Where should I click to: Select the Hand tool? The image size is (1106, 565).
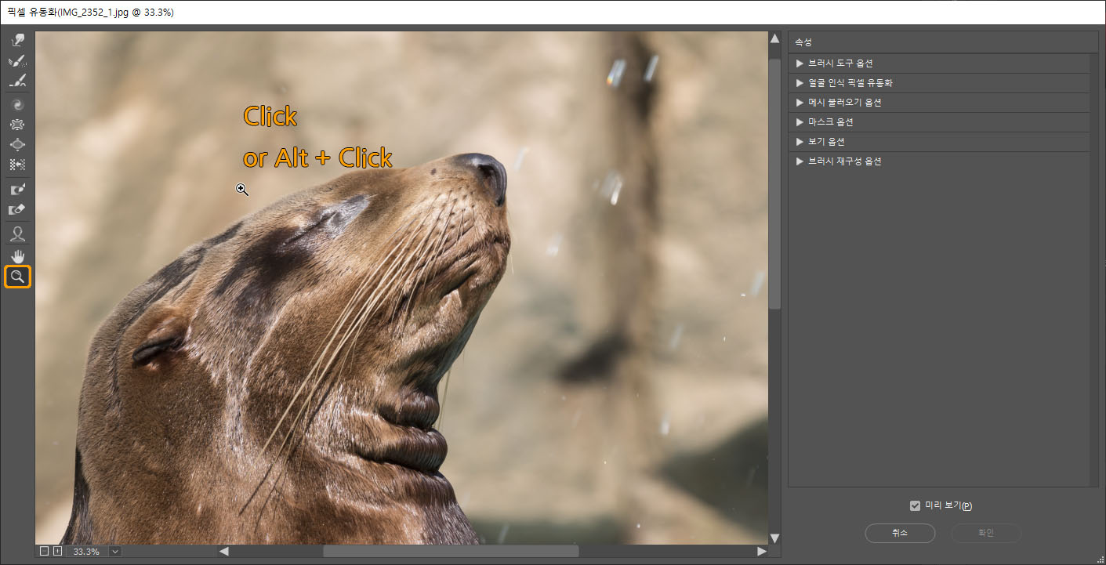pos(17,255)
